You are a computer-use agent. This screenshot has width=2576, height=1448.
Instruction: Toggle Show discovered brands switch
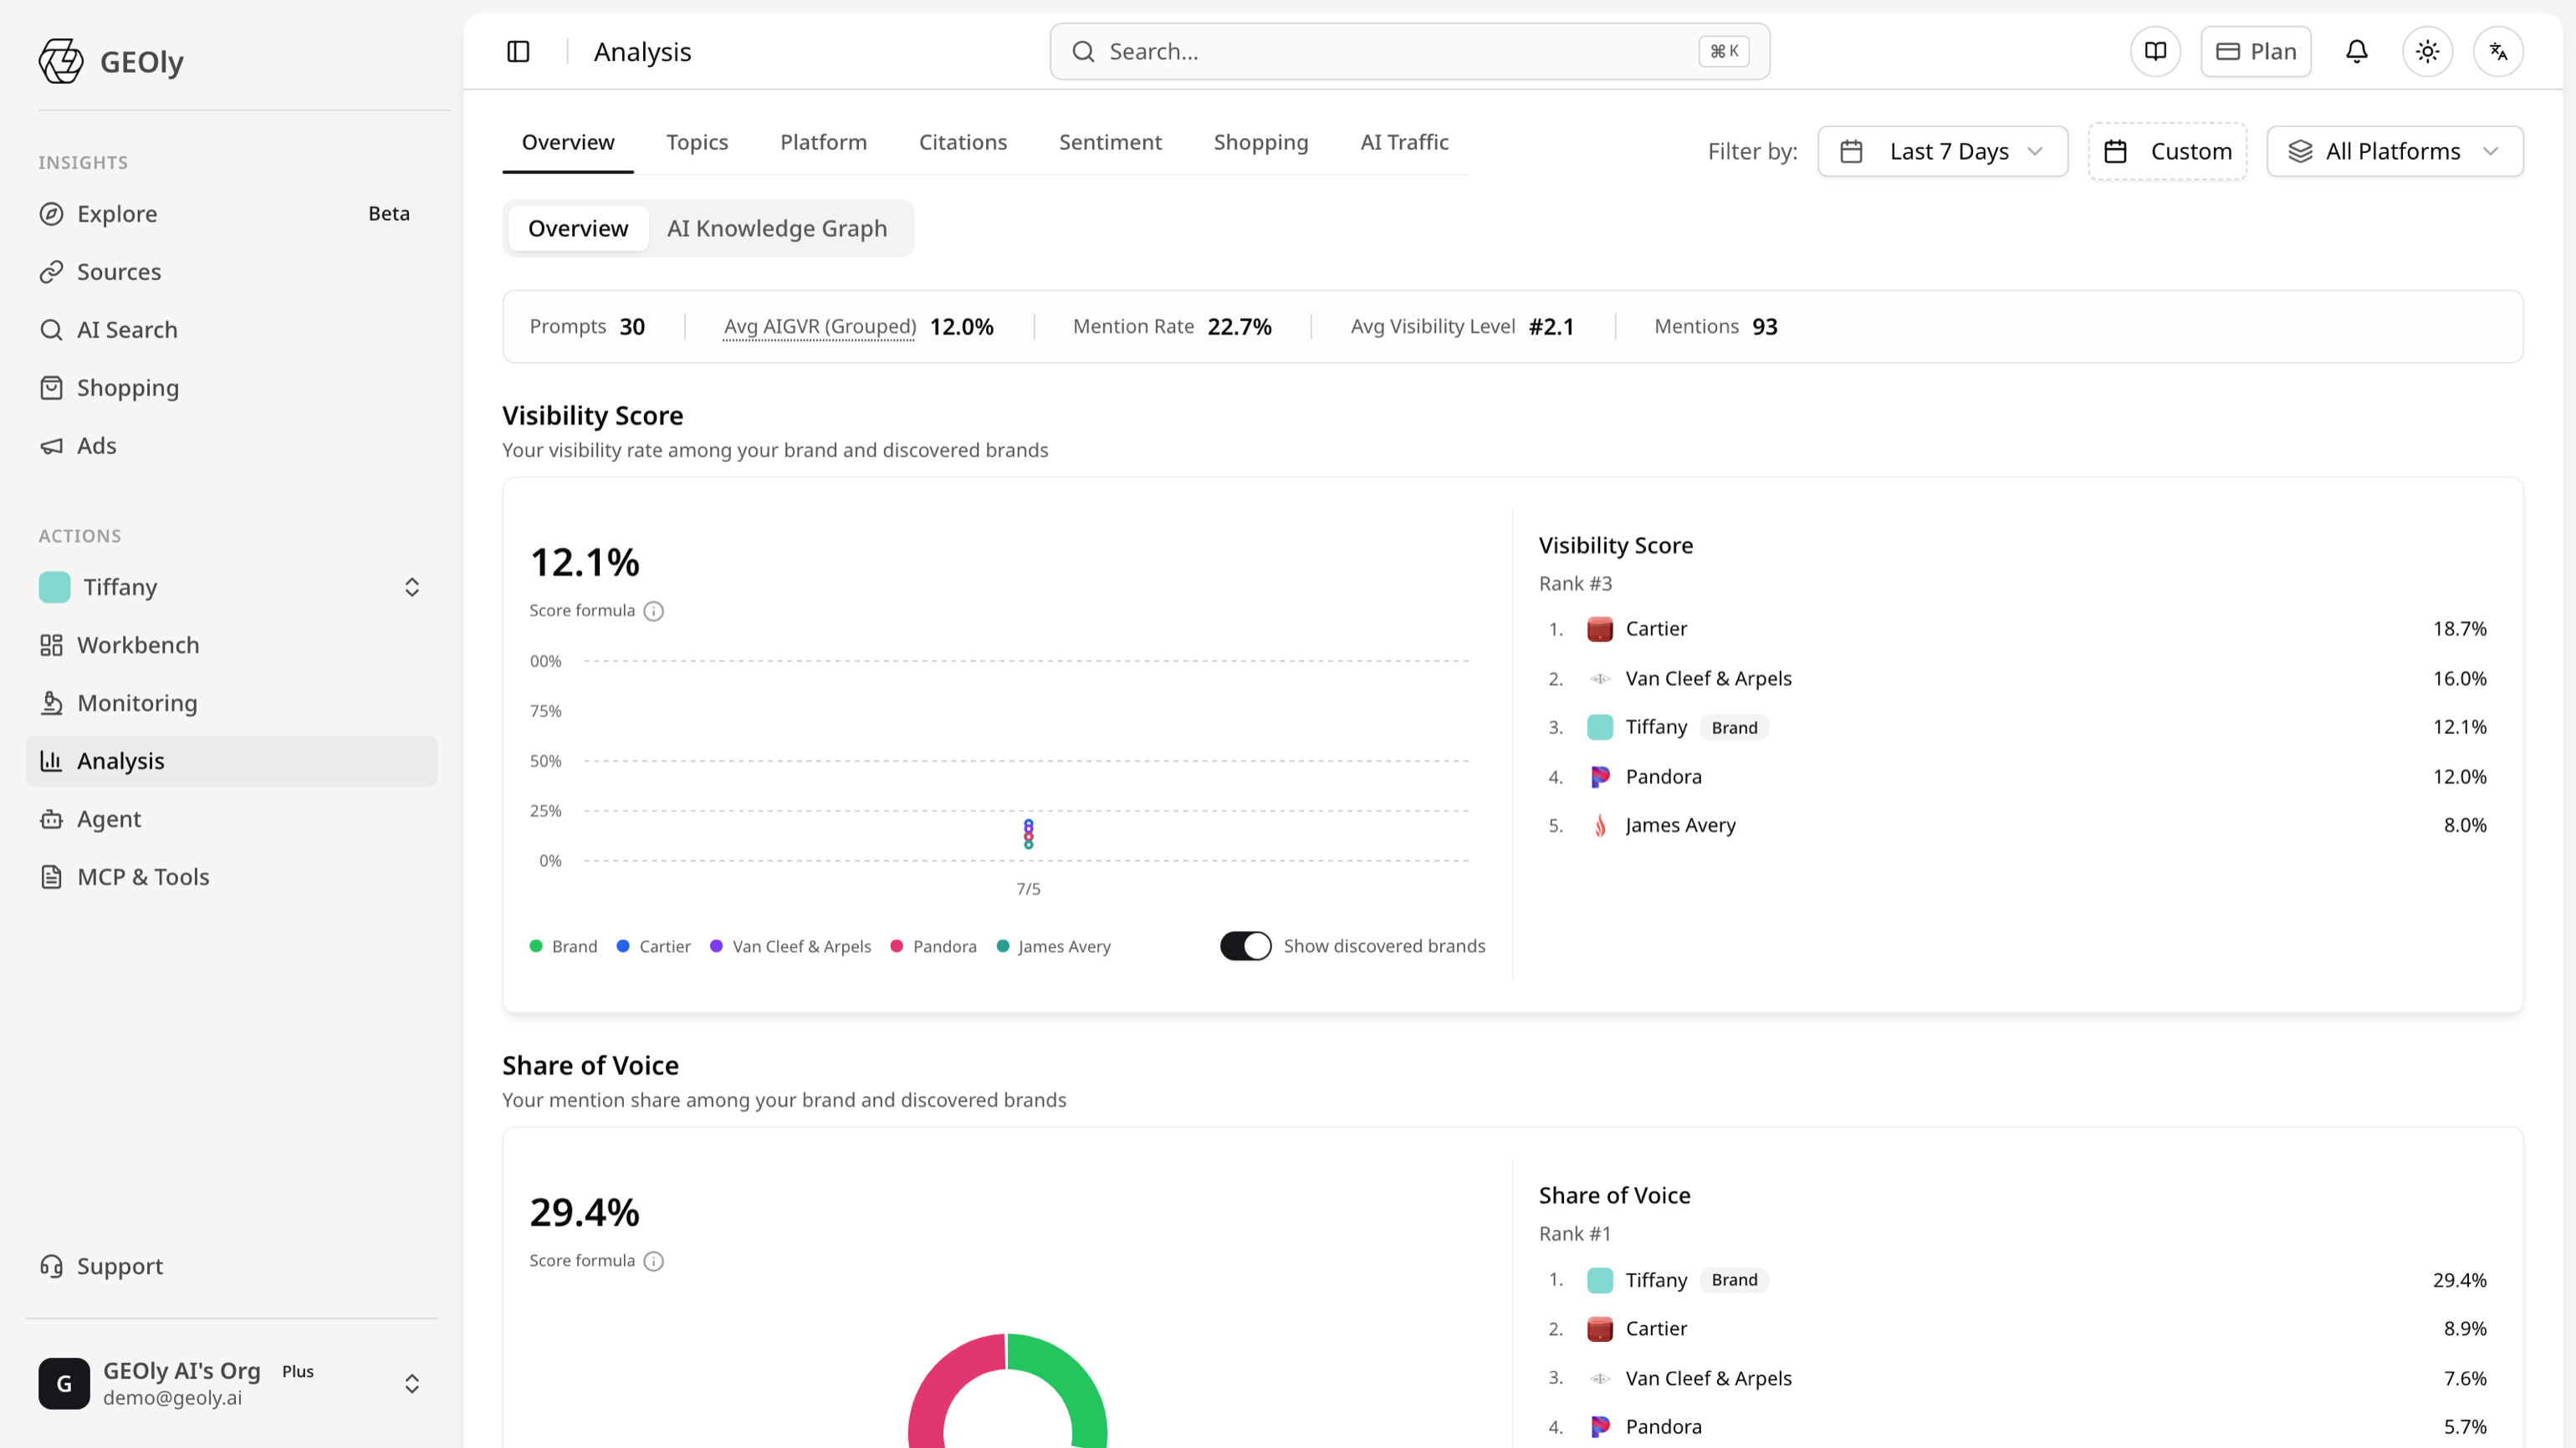click(x=1245, y=946)
